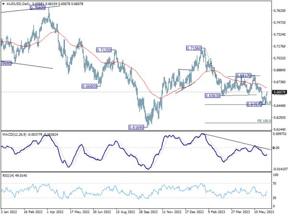Select the 11 Nov 2022 date label
This screenshot has height=216, width=288.
[x=171, y=212]
